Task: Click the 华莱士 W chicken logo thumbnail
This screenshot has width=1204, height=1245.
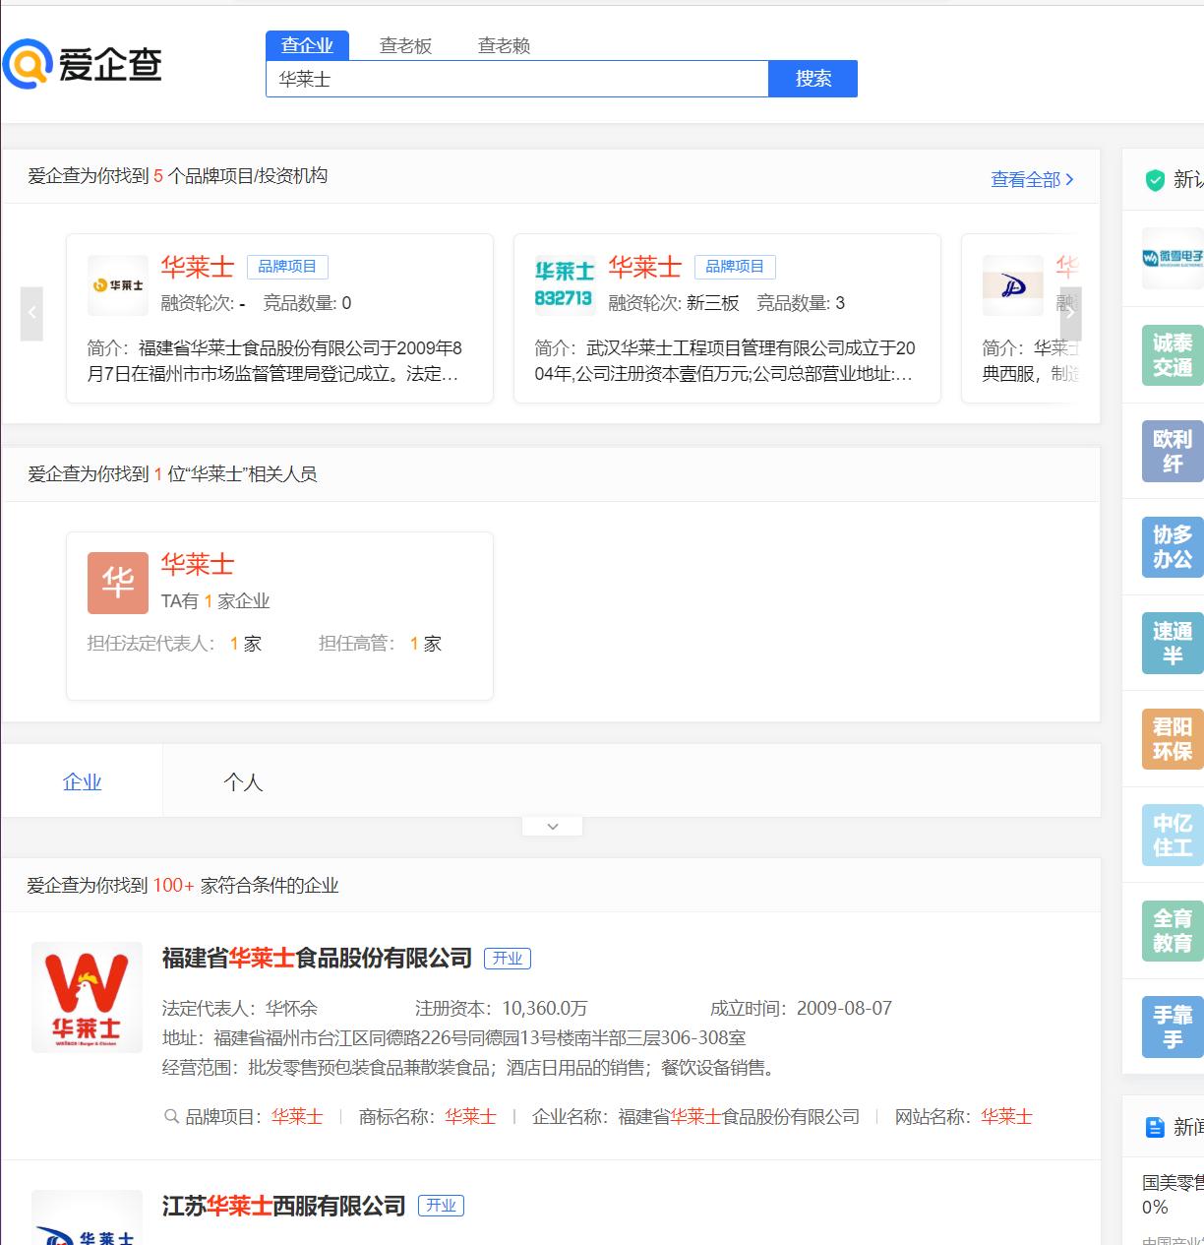Action: click(x=87, y=997)
